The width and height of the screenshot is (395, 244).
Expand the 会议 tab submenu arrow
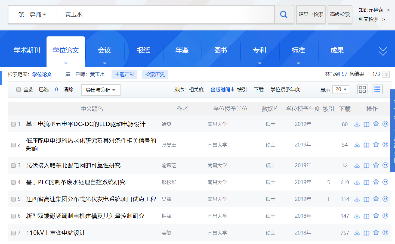click(105, 63)
